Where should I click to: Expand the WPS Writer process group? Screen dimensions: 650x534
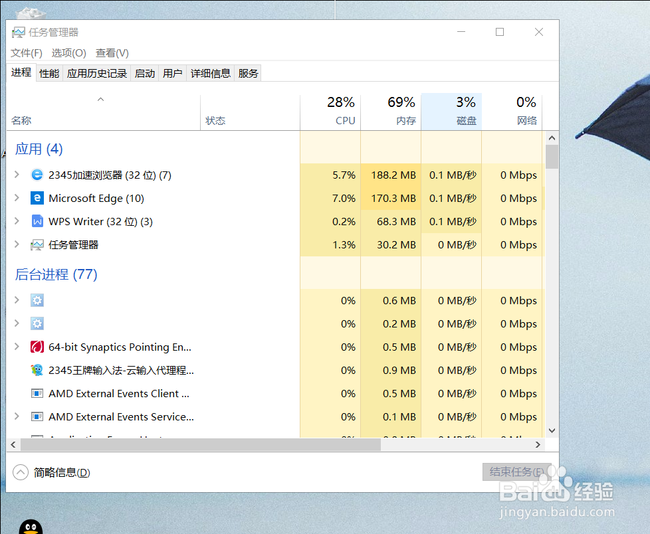point(17,221)
